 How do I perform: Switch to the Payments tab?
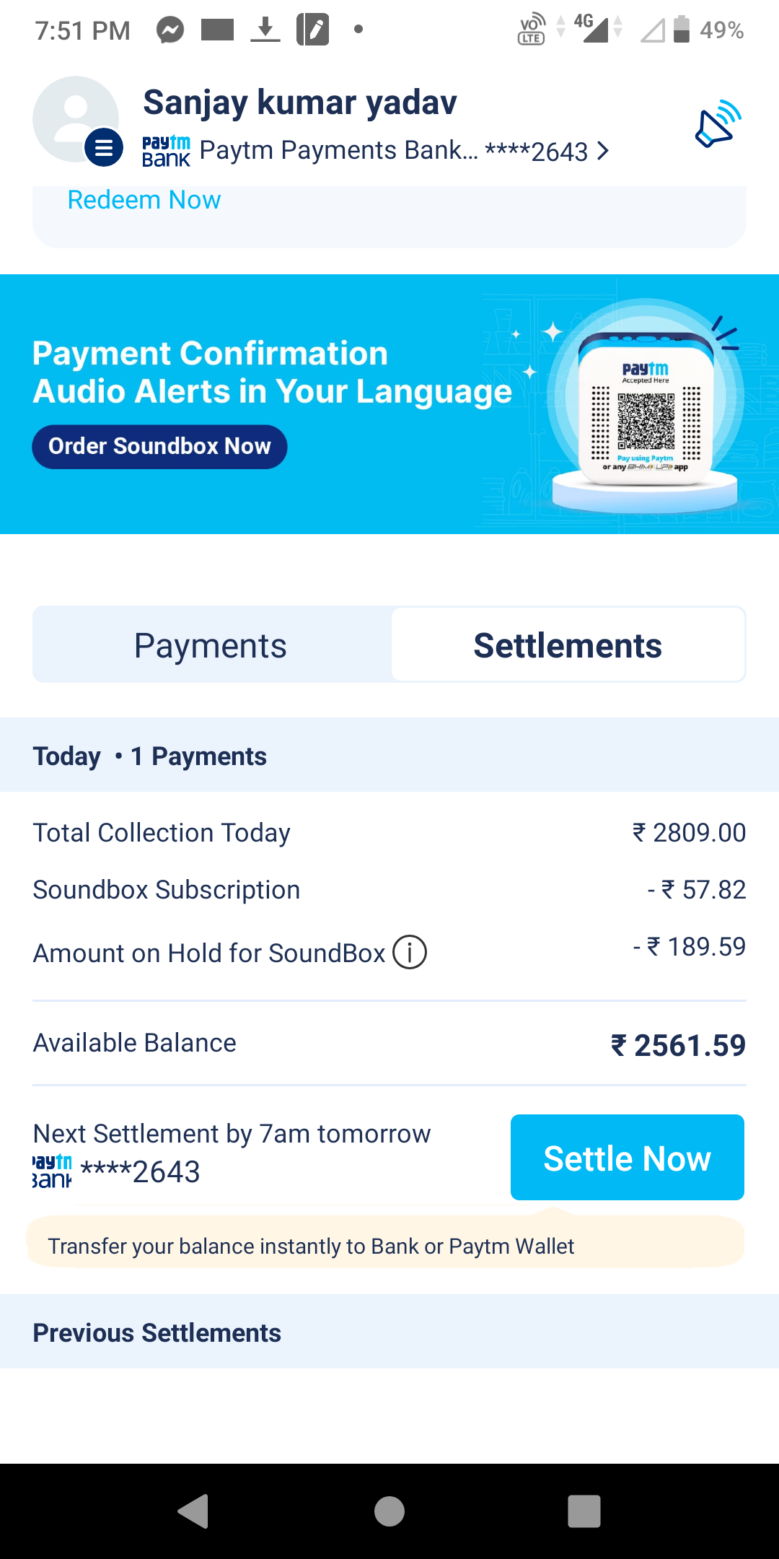coord(211,645)
